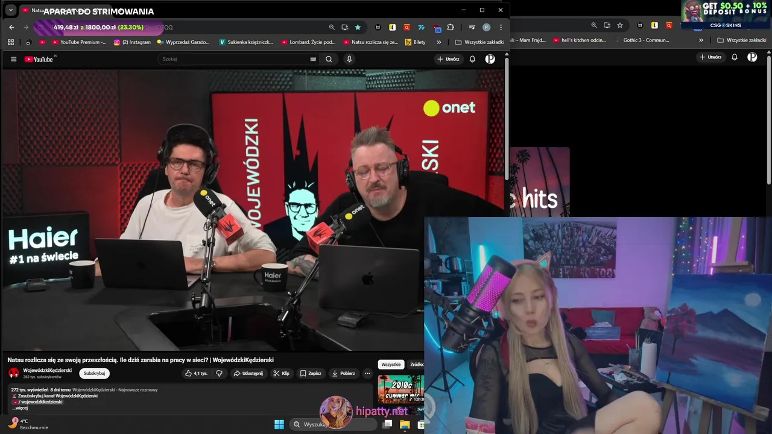The width and height of the screenshot is (772, 434).
Task: Open Wszystkie zakładki folder in front window
Action: (479, 42)
